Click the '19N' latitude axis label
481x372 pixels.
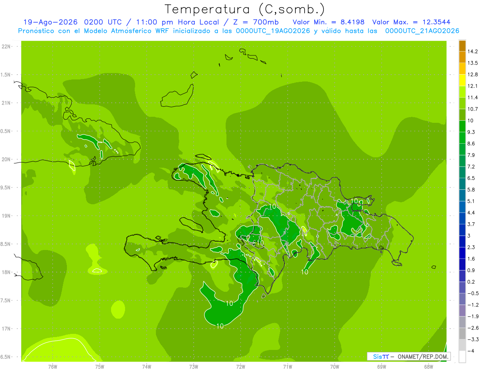tap(7, 216)
